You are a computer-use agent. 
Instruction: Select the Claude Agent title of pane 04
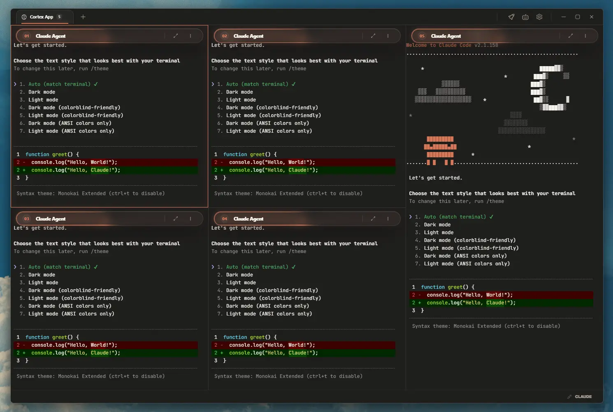248,219
